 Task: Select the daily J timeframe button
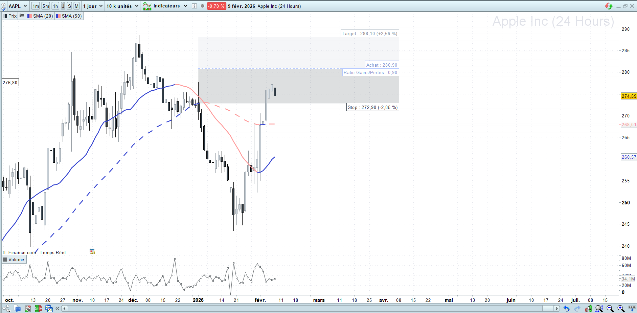(x=63, y=6)
